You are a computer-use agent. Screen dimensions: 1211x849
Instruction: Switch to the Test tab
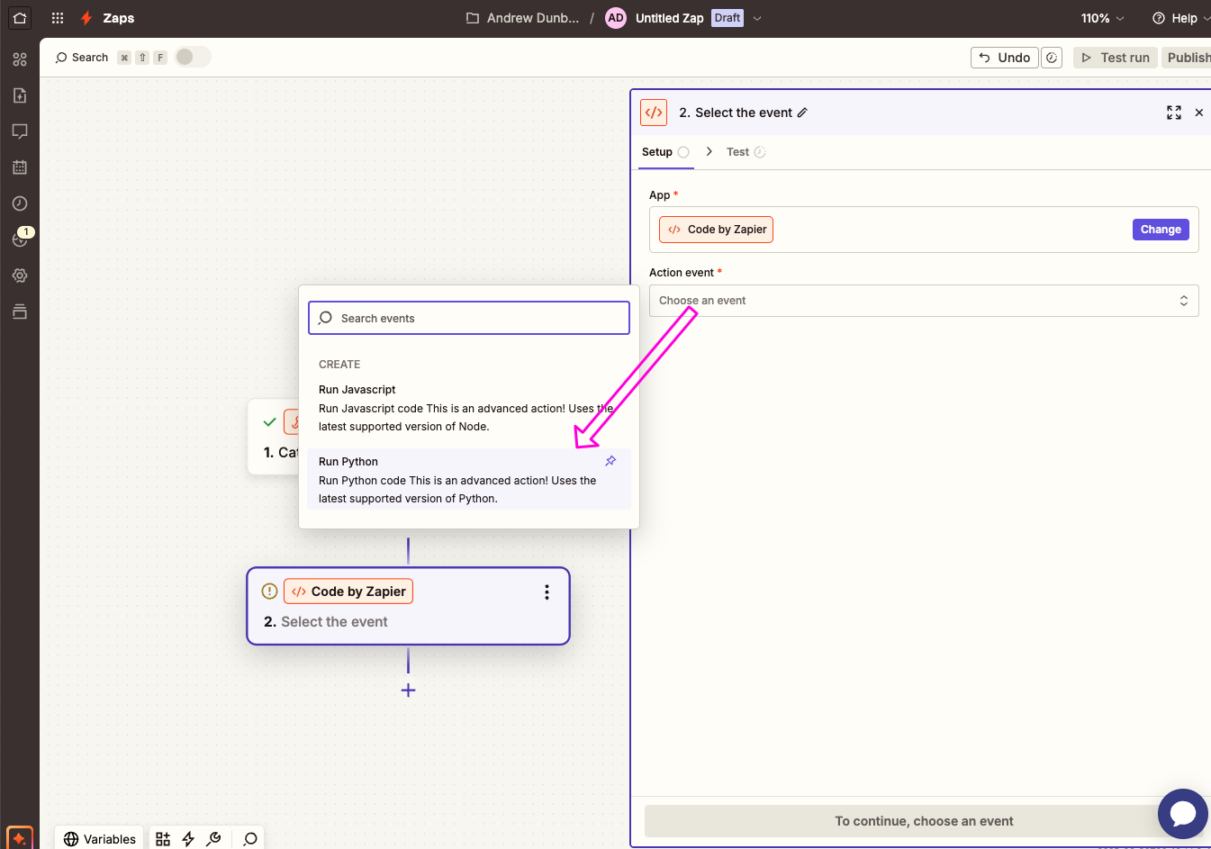pos(746,152)
